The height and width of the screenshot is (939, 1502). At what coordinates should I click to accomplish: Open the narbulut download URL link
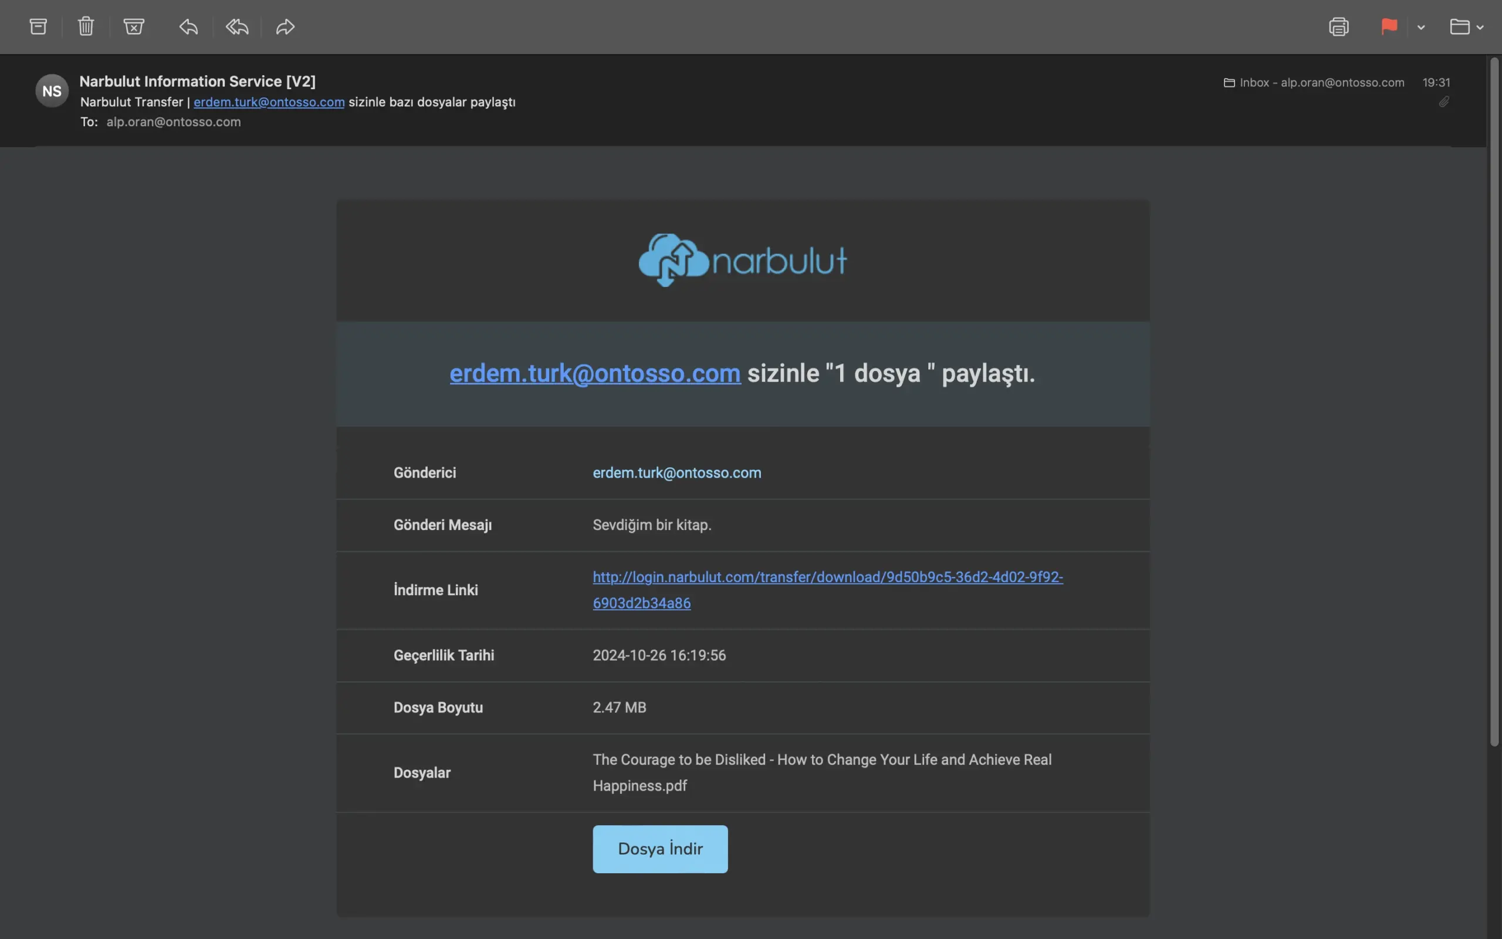pyautogui.click(x=827, y=577)
